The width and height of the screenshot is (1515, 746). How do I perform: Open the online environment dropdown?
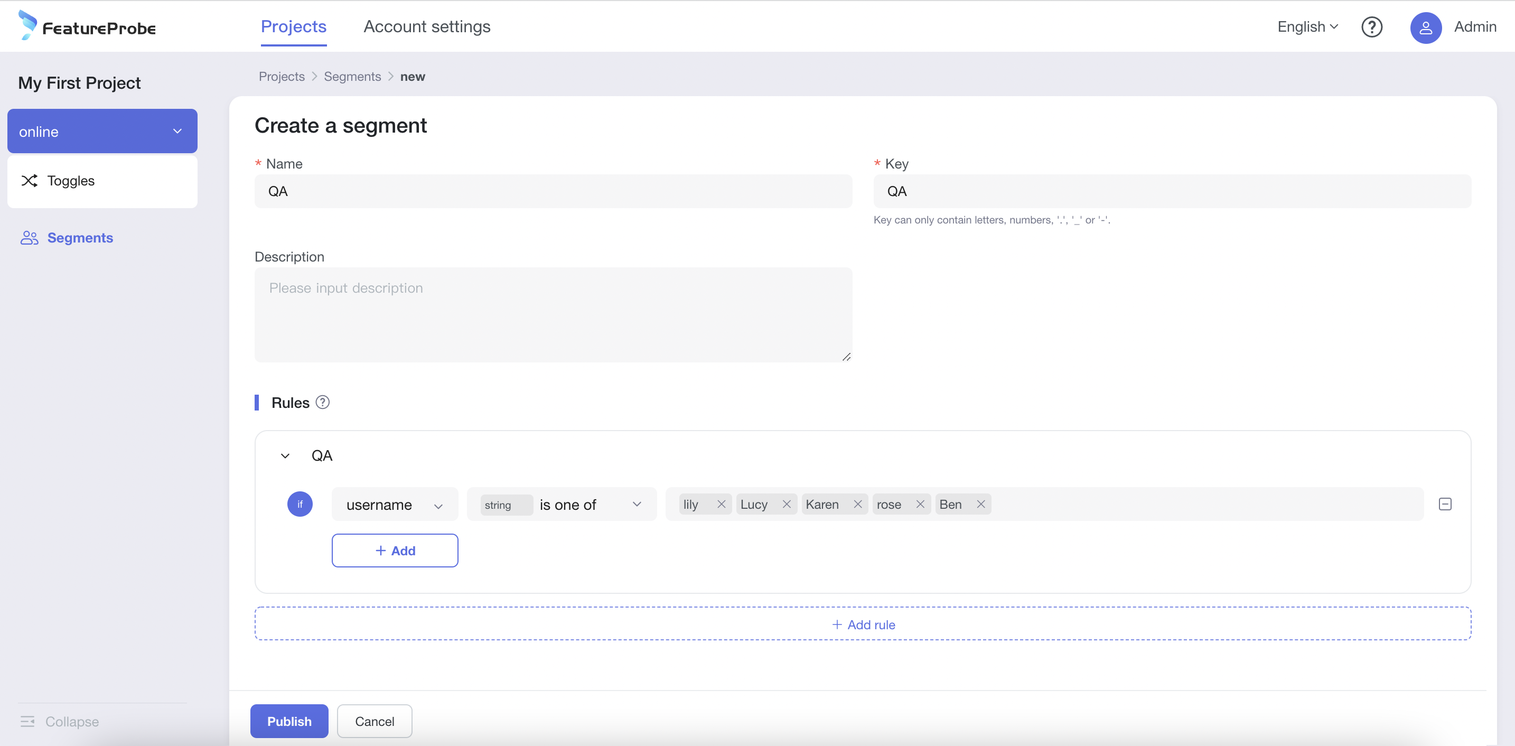(102, 131)
